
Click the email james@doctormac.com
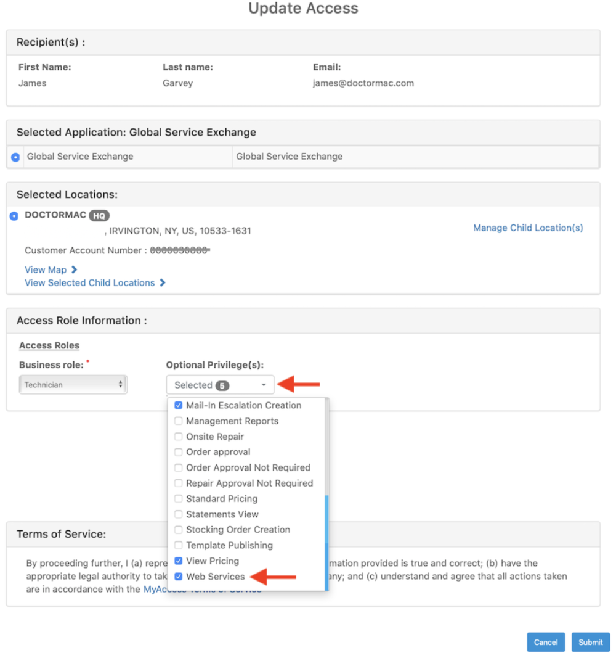coord(363,83)
